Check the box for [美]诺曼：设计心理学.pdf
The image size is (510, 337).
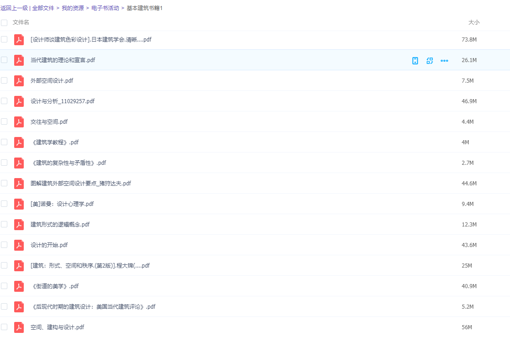(4, 204)
